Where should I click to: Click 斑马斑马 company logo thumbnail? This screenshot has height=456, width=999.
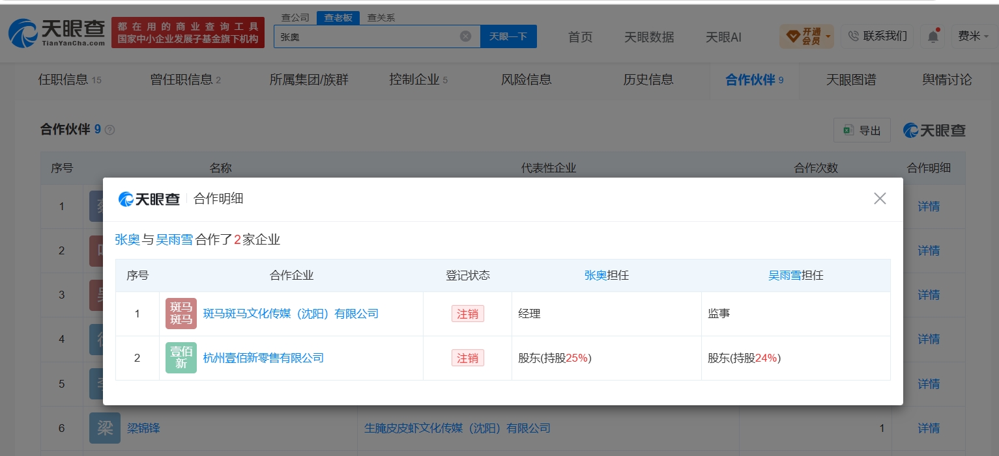(x=181, y=314)
